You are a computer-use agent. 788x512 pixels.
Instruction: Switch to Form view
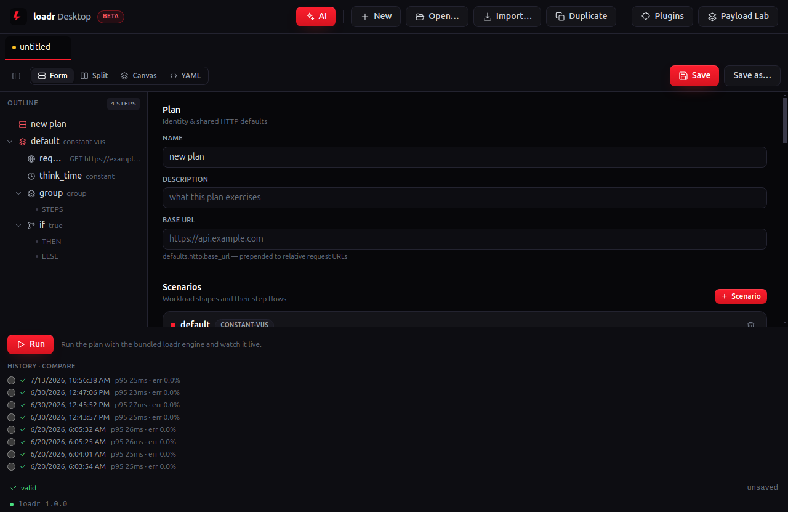click(53, 76)
